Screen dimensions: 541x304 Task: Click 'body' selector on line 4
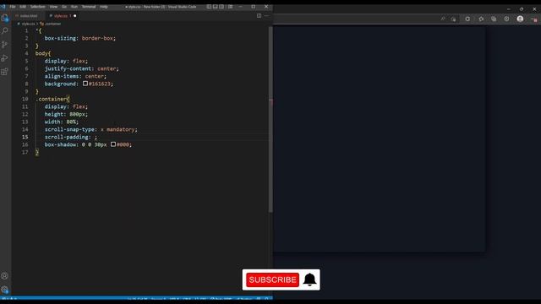tap(41, 53)
